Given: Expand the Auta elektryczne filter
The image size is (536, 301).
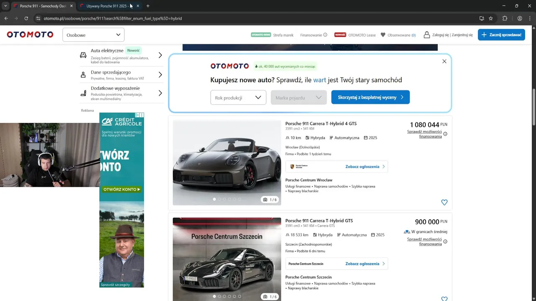Looking at the screenshot, I should point(121,55).
